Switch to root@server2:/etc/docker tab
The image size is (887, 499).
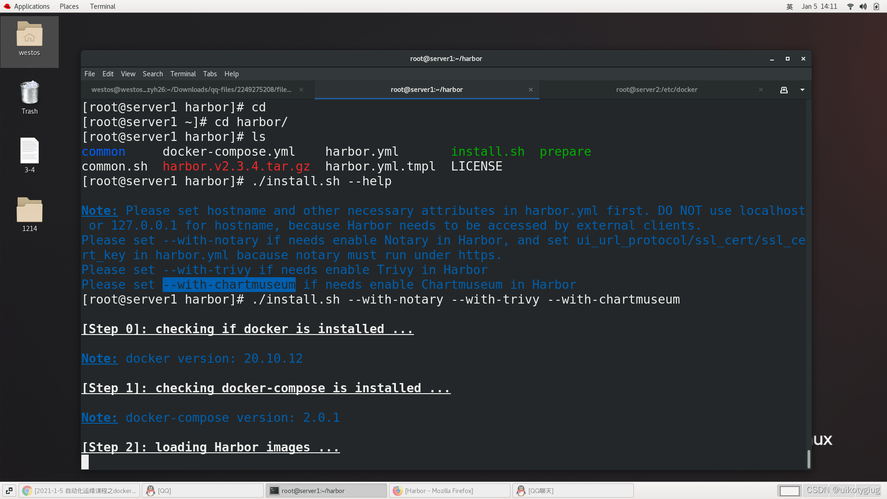656,90
